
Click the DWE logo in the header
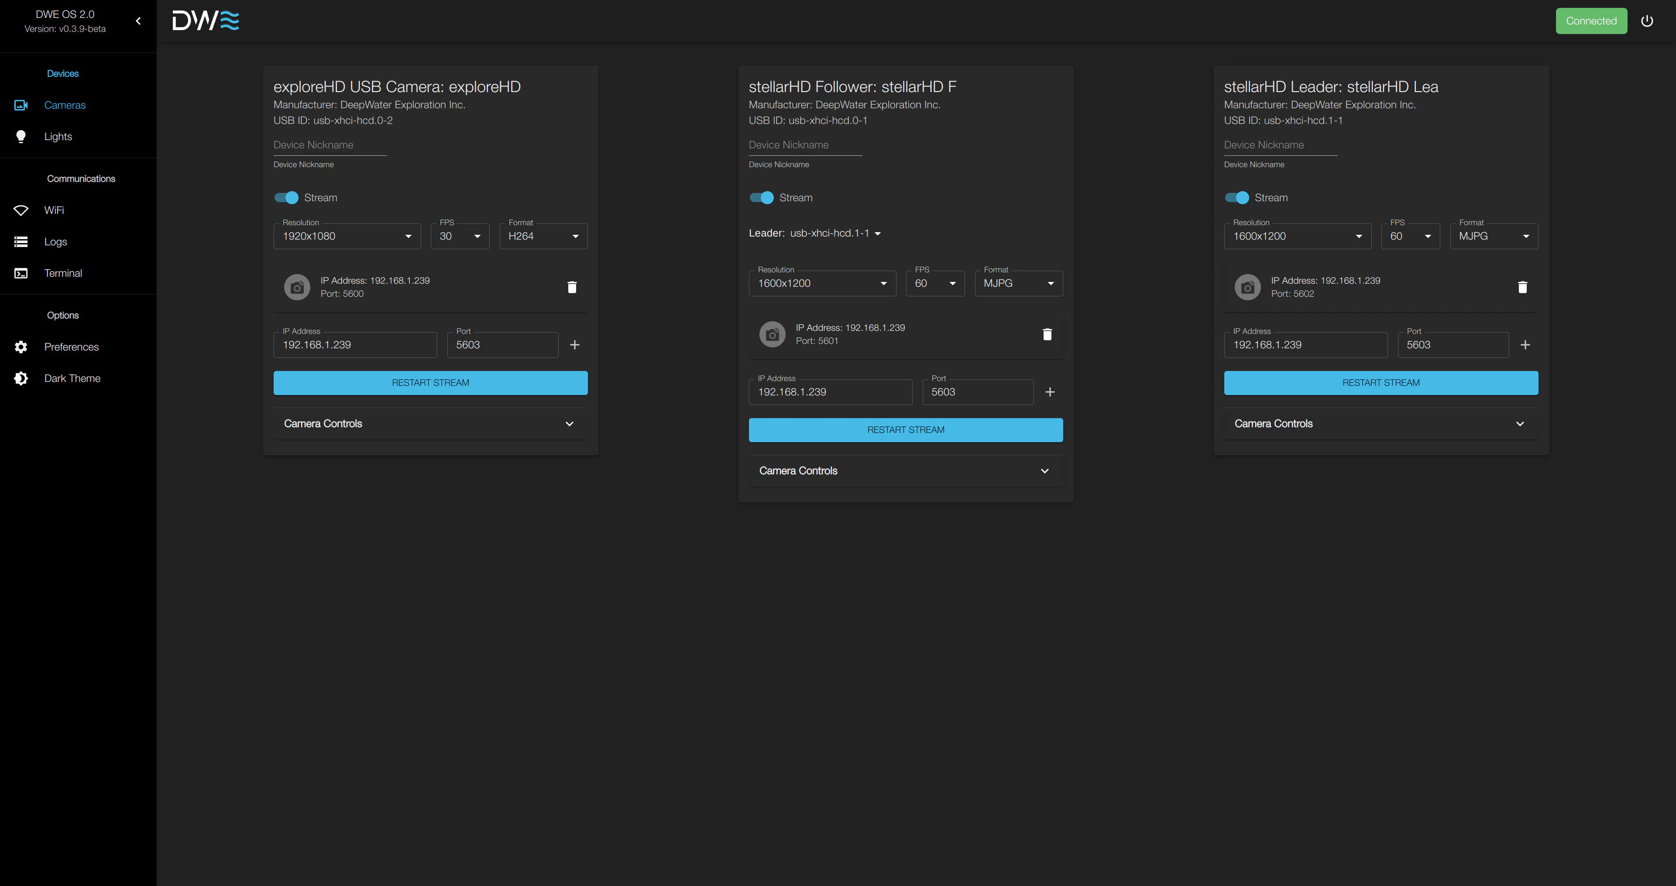205,20
